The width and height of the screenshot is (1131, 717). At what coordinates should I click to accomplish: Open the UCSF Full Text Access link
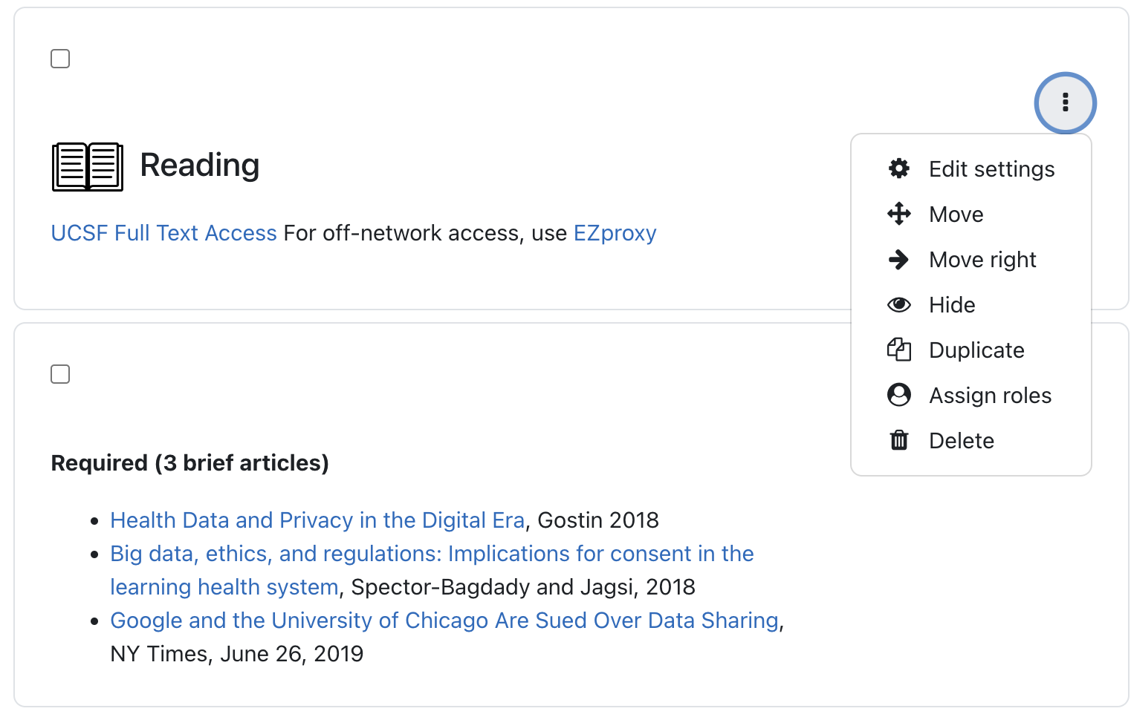pyautogui.click(x=163, y=233)
